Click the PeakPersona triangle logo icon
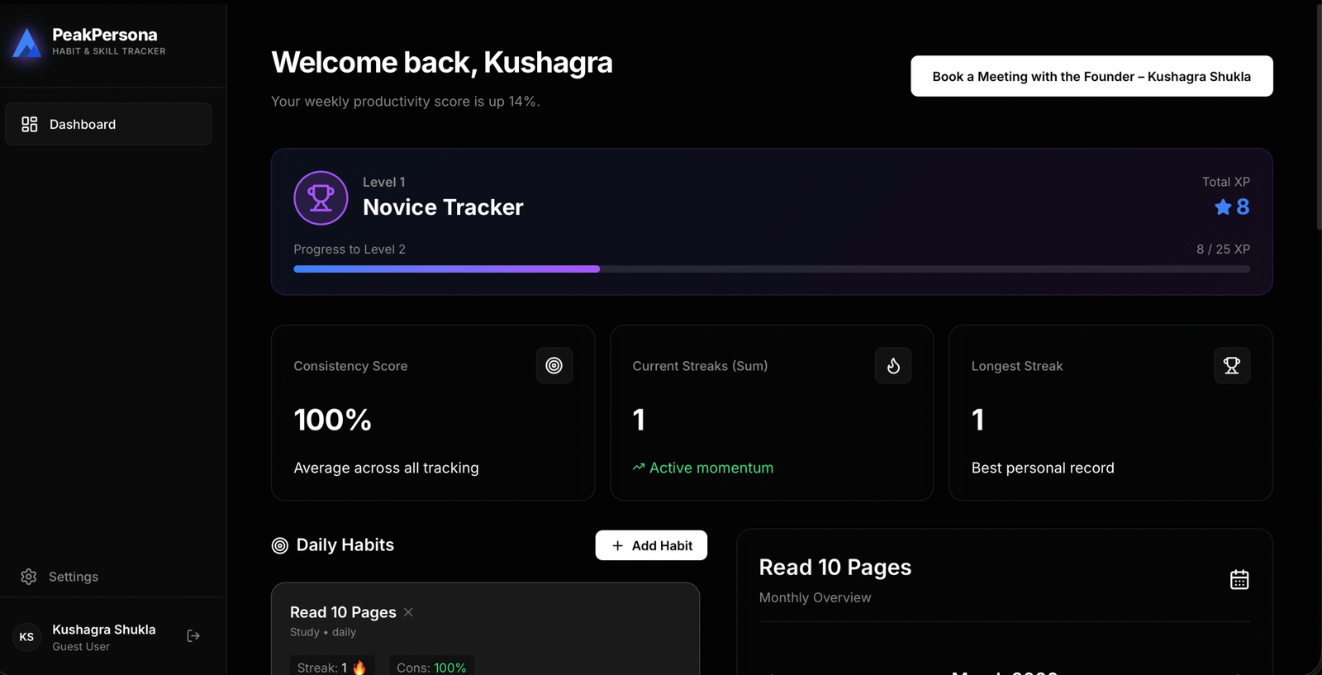Image resolution: width=1322 pixels, height=675 pixels. 26,43
